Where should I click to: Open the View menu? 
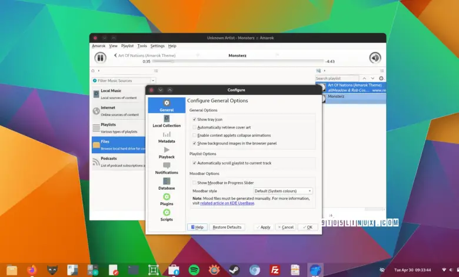113,46
